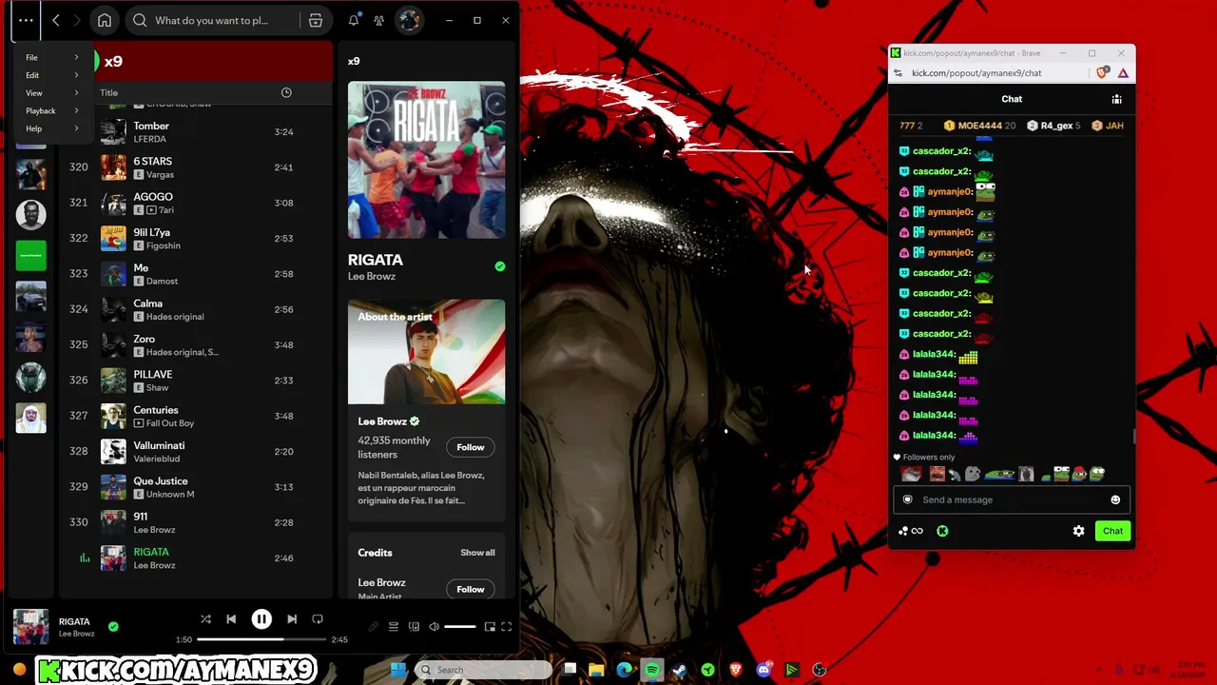The height and width of the screenshot is (685, 1217).
Task: Go to Spotify Home
Action: pos(105,20)
